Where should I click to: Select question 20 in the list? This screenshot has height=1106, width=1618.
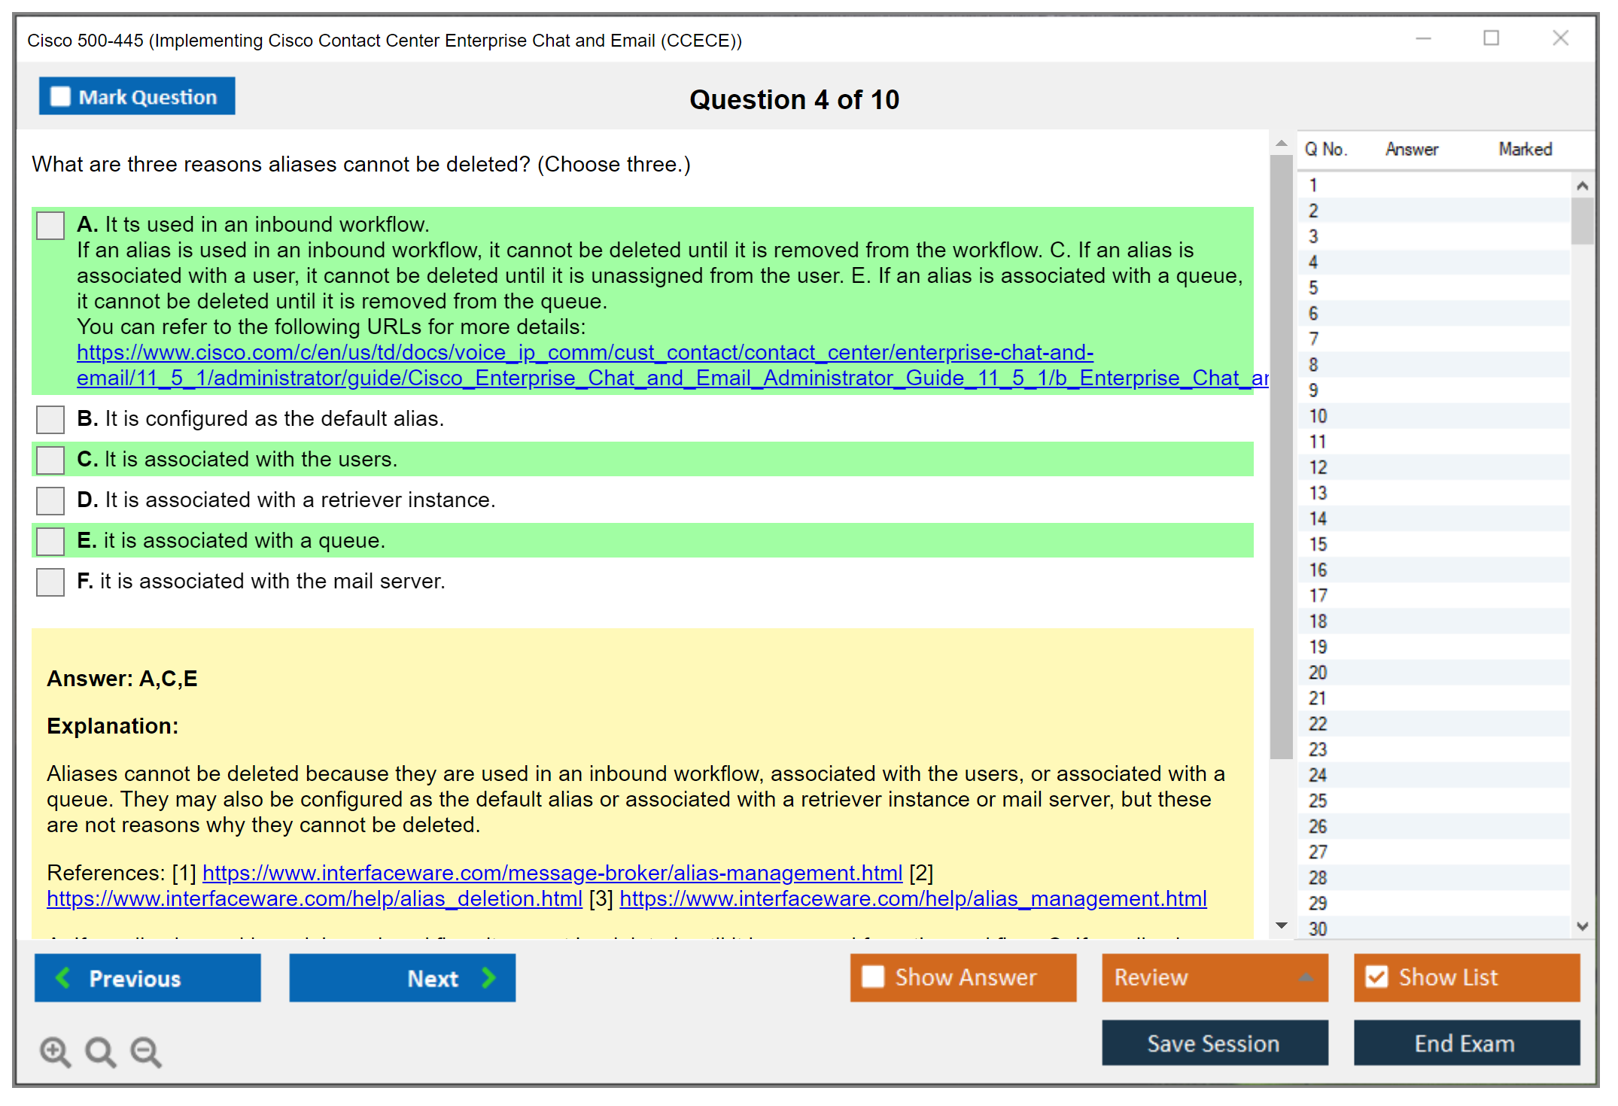pos(1318,673)
